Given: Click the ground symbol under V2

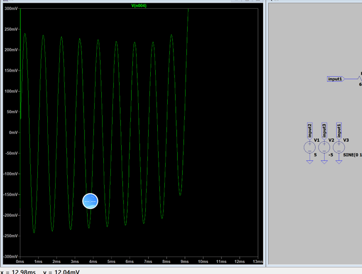Looking at the screenshot, I should (324, 162).
